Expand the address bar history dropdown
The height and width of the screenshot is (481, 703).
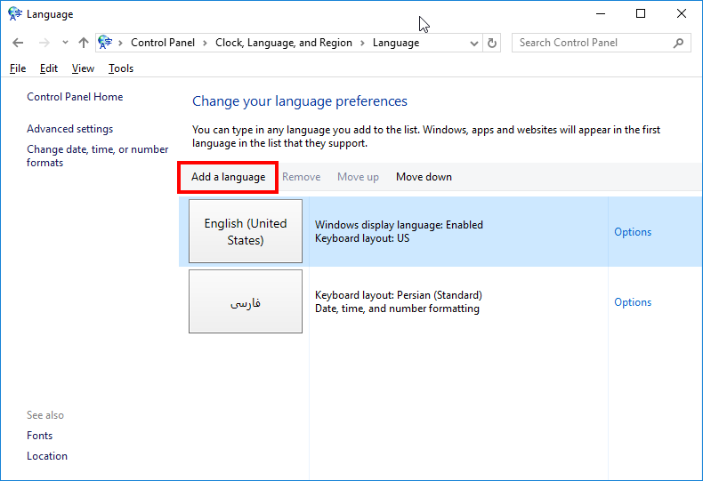tap(473, 43)
